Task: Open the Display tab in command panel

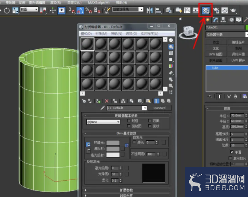Action: click(239, 20)
